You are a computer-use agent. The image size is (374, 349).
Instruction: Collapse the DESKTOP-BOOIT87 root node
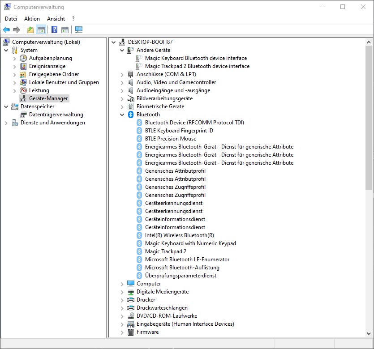point(114,43)
